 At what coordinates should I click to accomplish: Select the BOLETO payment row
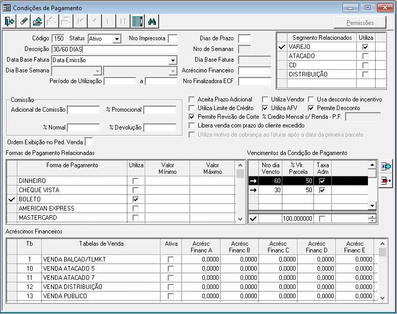coord(121,199)
